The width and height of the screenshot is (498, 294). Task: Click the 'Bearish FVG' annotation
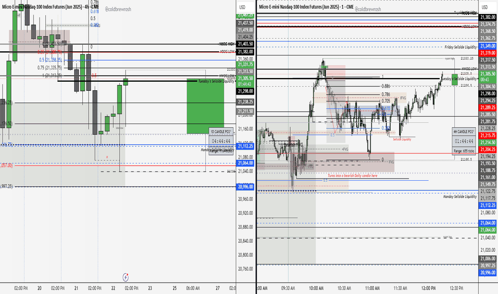click(293, 145)
